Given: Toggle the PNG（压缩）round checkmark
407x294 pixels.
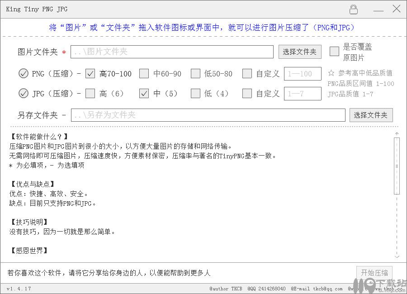Looking at the screenshot, I should point(24,73).
